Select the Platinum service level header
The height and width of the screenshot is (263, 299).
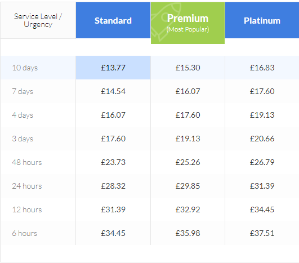[262, 20]
